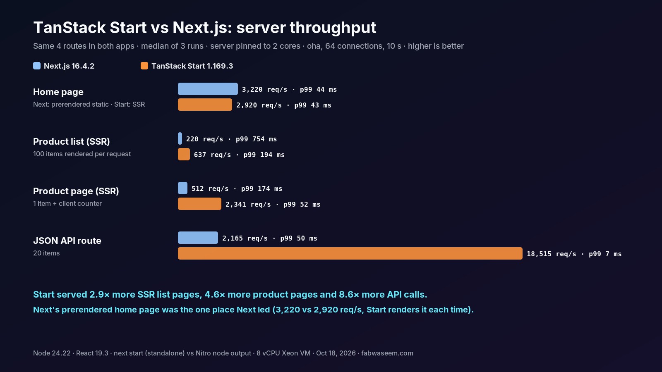Click the orange Product list bar
The height and width of the screenshot is (372, 662).
tap(184, 154)
